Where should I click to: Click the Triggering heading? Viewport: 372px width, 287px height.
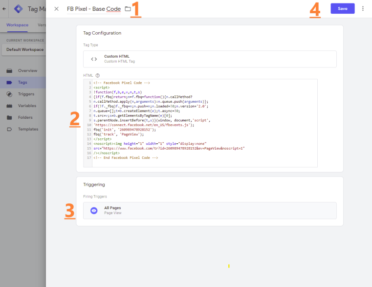coord(94,185)
